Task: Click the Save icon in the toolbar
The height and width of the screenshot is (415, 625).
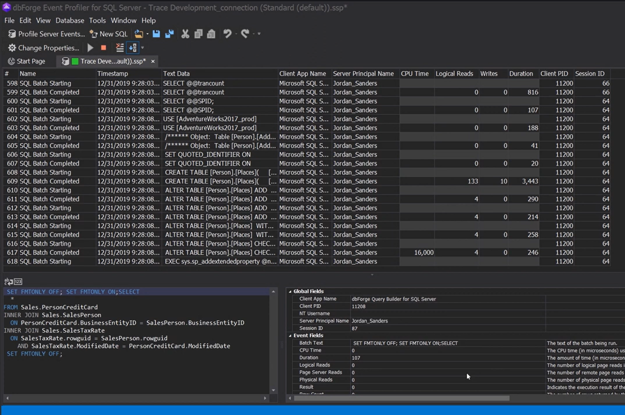Action: click(x=157, y=33)
